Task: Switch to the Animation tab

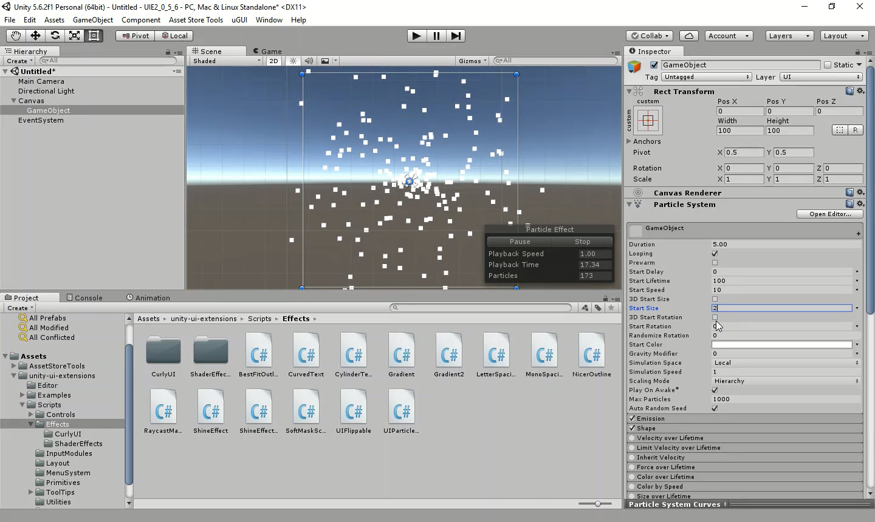Action: pos(148,298)
